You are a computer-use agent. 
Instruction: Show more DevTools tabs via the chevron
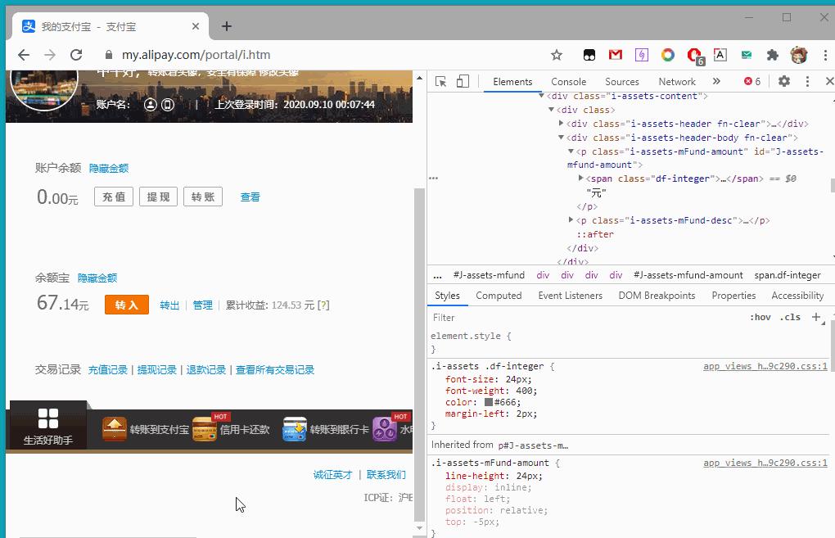pyautogui.click(x=716, y=81)
